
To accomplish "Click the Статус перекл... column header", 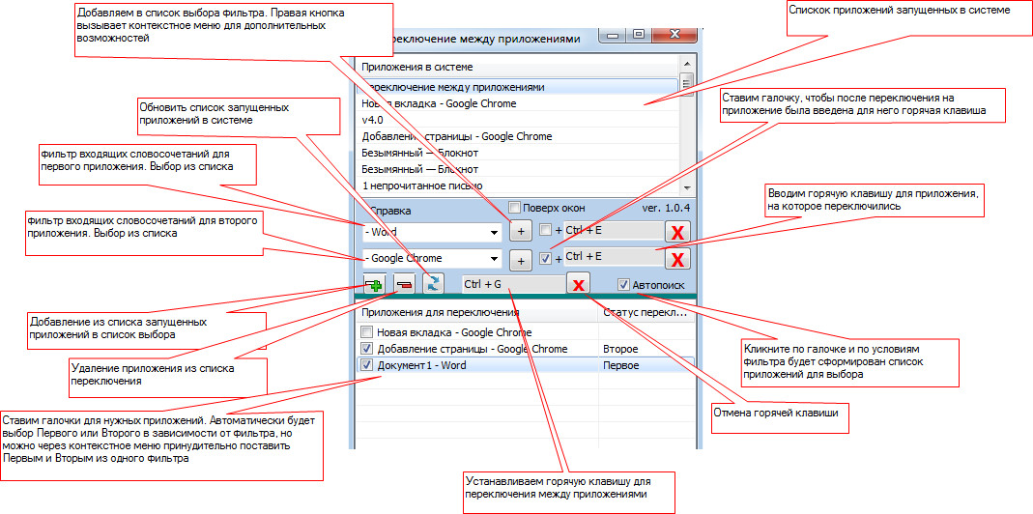I will click(x=646, y=314).
